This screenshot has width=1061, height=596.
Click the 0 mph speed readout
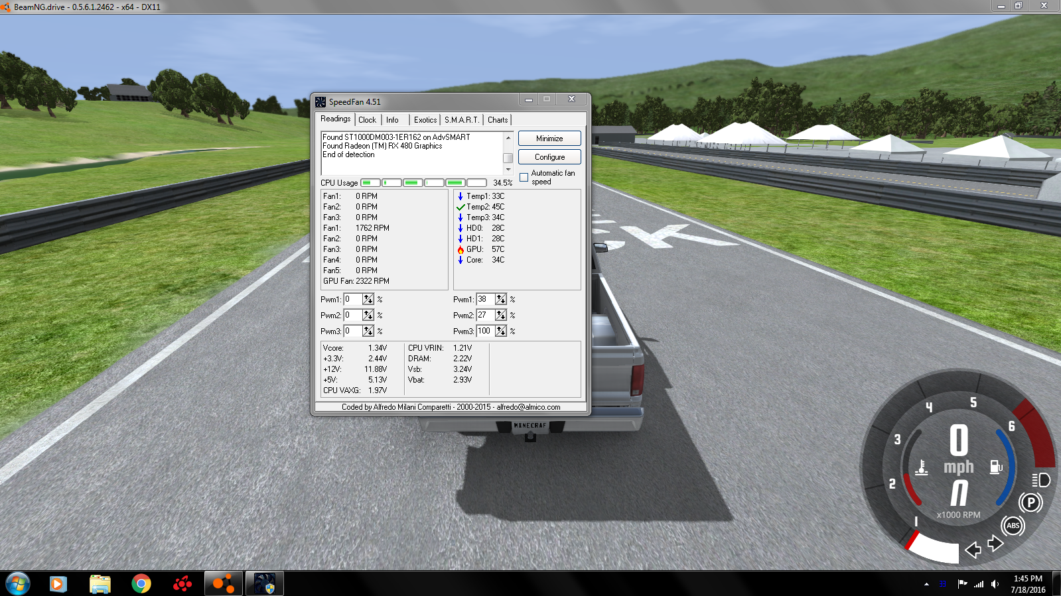tap(959, 449)
